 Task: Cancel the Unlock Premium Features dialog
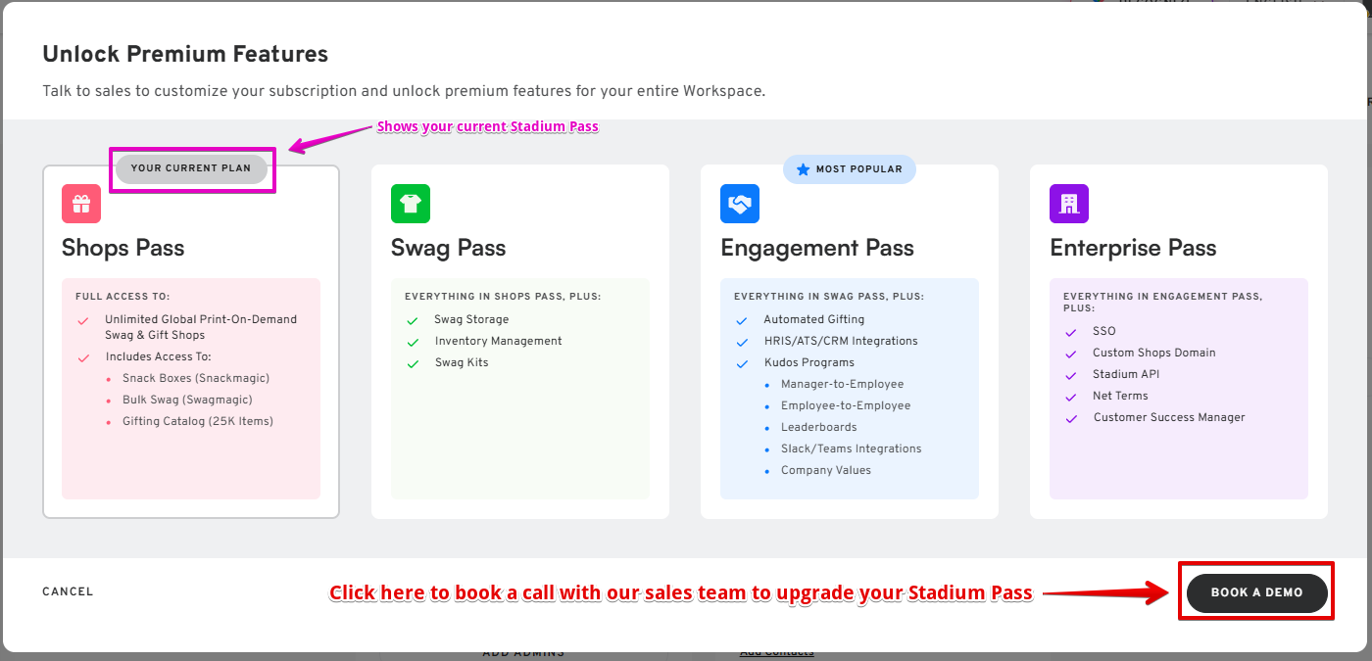(68, 591)
